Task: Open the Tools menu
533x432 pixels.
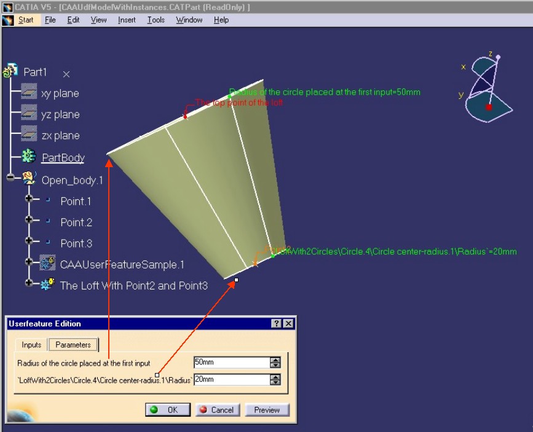Action: pos(156,20)
